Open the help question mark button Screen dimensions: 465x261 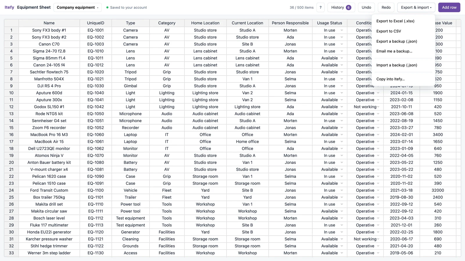pos(321,8)
